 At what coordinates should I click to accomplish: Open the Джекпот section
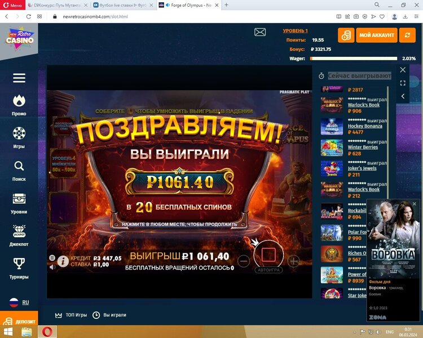19,236
